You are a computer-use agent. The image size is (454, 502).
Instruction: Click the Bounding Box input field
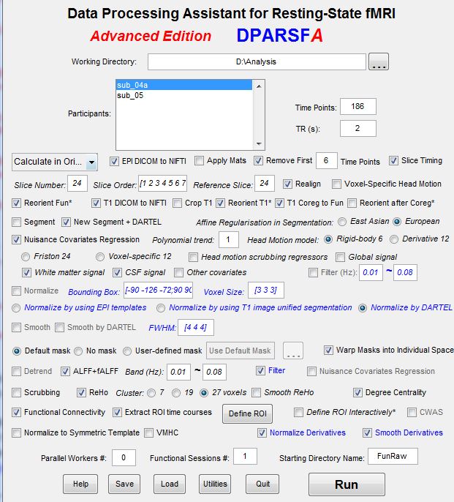tap(159, 291)
